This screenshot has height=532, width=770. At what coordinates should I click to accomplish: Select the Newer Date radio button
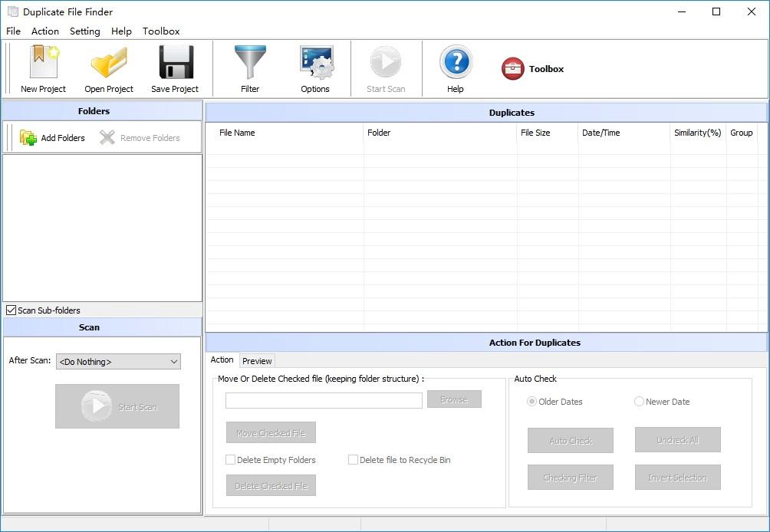coord(639,402)
